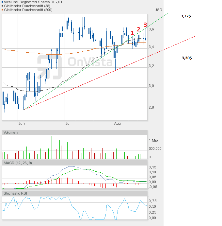Click the red annotation number 2

coord(139,29)
